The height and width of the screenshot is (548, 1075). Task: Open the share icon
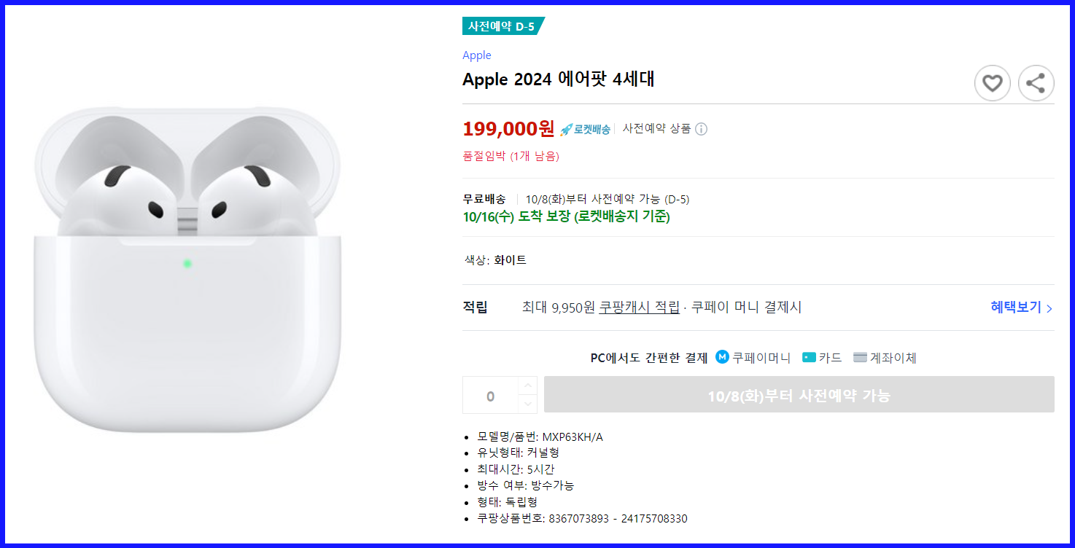[x=1036, y=83]
